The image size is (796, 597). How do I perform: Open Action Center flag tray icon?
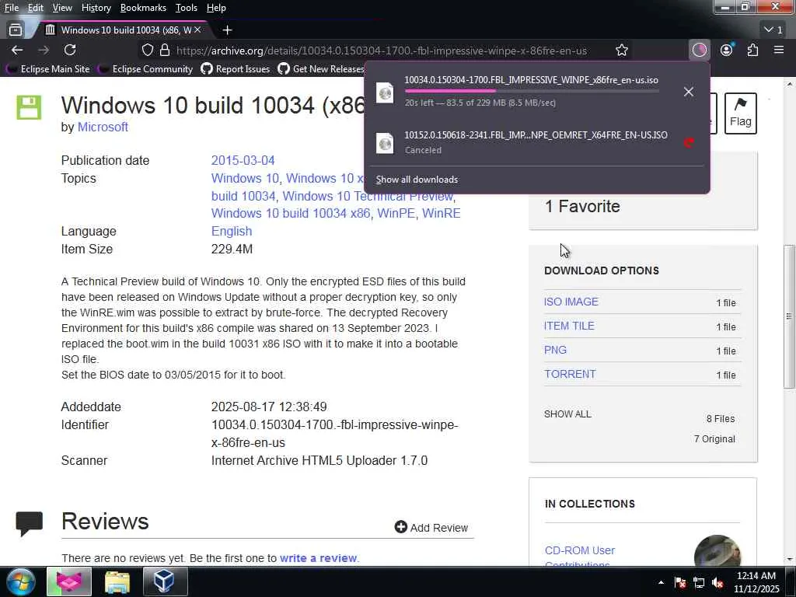tap(680, 582)
